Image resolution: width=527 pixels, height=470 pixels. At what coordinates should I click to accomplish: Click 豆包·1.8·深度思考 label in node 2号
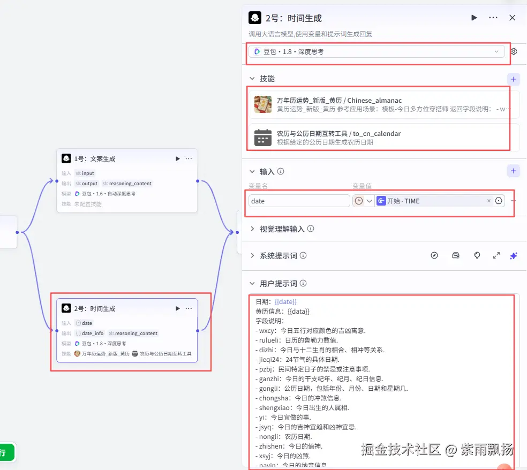(101, 344)
